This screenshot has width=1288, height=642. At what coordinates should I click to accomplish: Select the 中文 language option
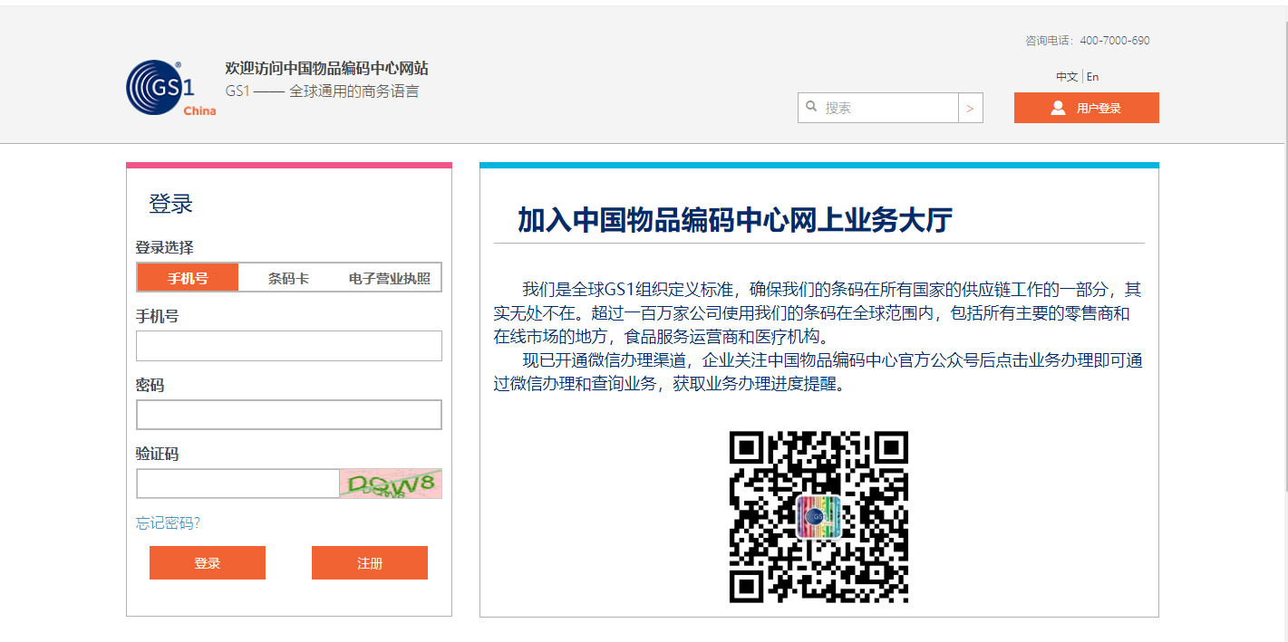[1067, 76]
